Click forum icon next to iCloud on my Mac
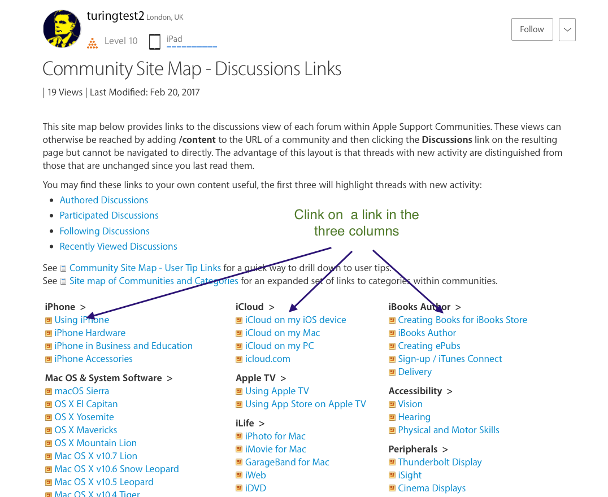Viewport: 608px width, 497px height. [x=239, y=333]
